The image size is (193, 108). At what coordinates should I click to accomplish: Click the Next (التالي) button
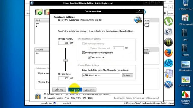(75, 90)
